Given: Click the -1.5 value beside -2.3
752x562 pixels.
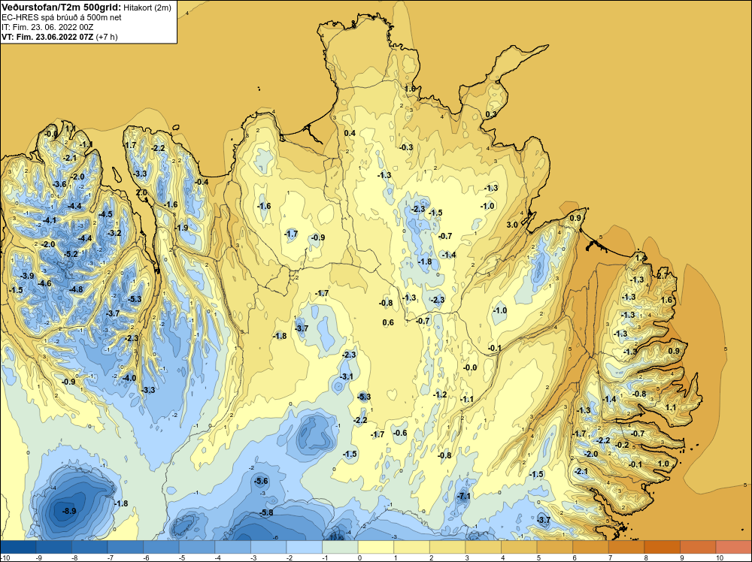Looking at the screenshot, I should 435,213.
